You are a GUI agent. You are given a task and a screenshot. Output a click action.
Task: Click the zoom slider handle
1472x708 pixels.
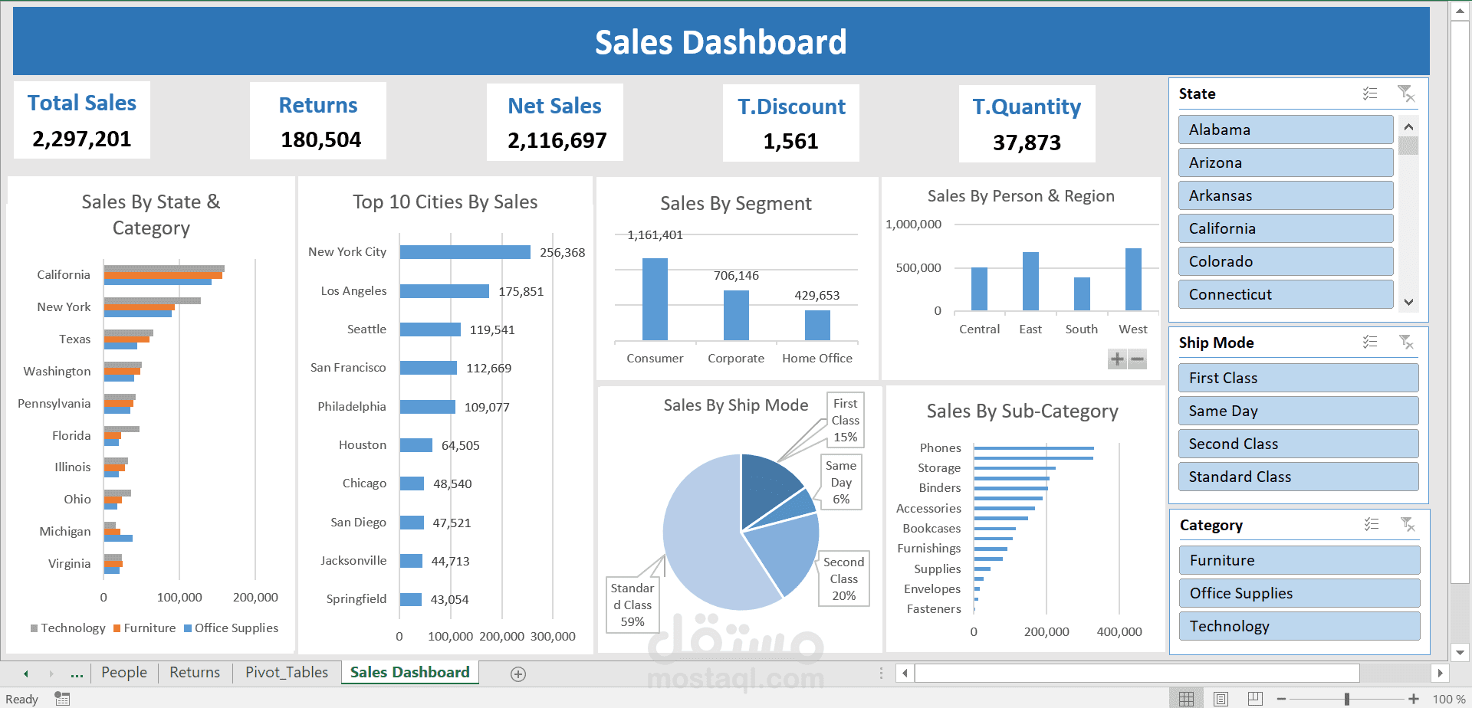click(1347, 699)
